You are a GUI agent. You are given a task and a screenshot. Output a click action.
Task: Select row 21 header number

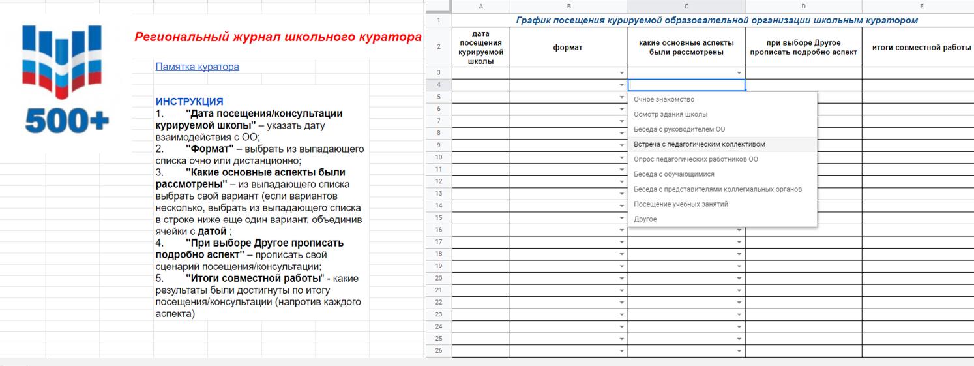[x=438, y=290]
